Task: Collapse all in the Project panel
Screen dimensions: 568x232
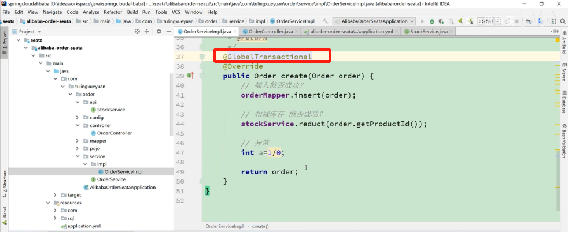Action: [x=147, y=31]
